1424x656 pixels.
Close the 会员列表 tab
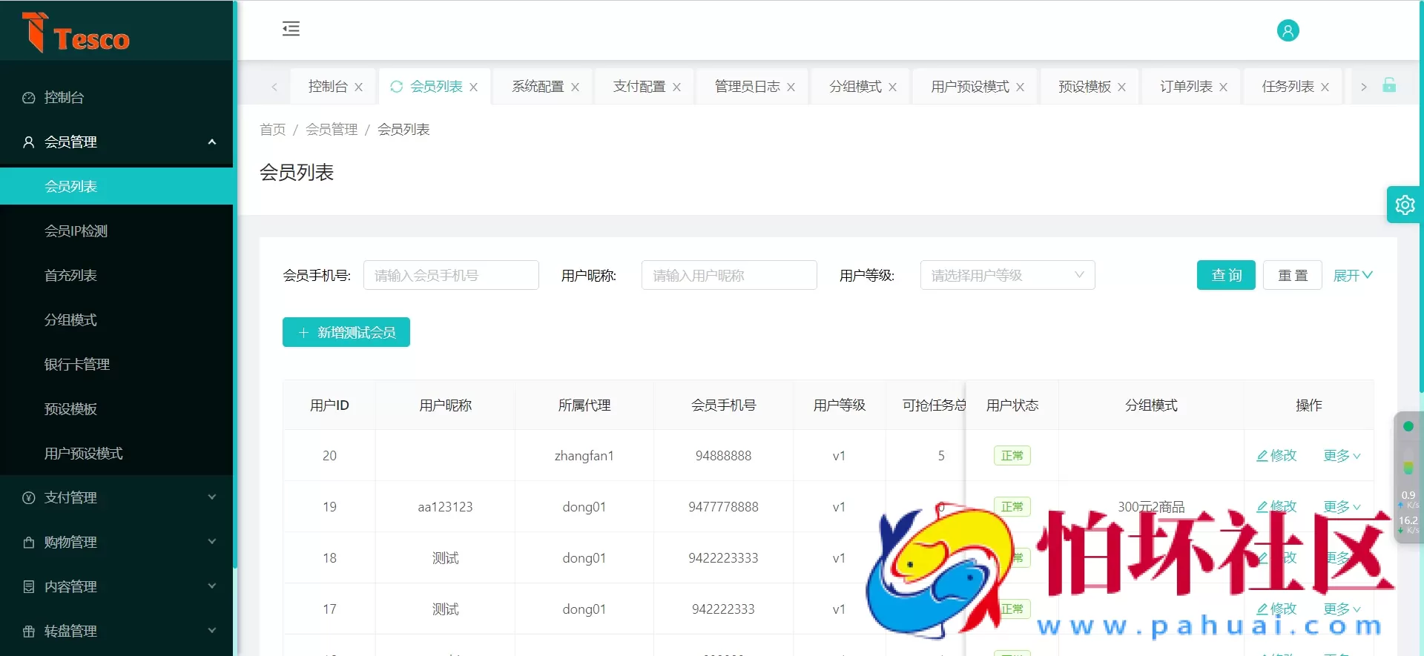click(474, 87)
